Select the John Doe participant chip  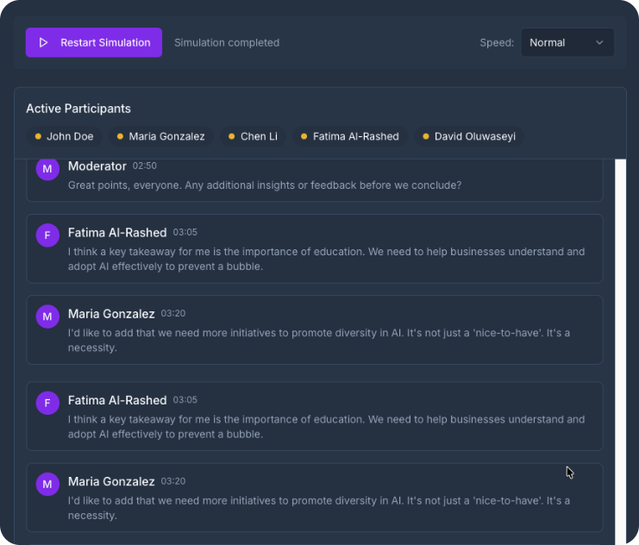[x=64, y=136]
